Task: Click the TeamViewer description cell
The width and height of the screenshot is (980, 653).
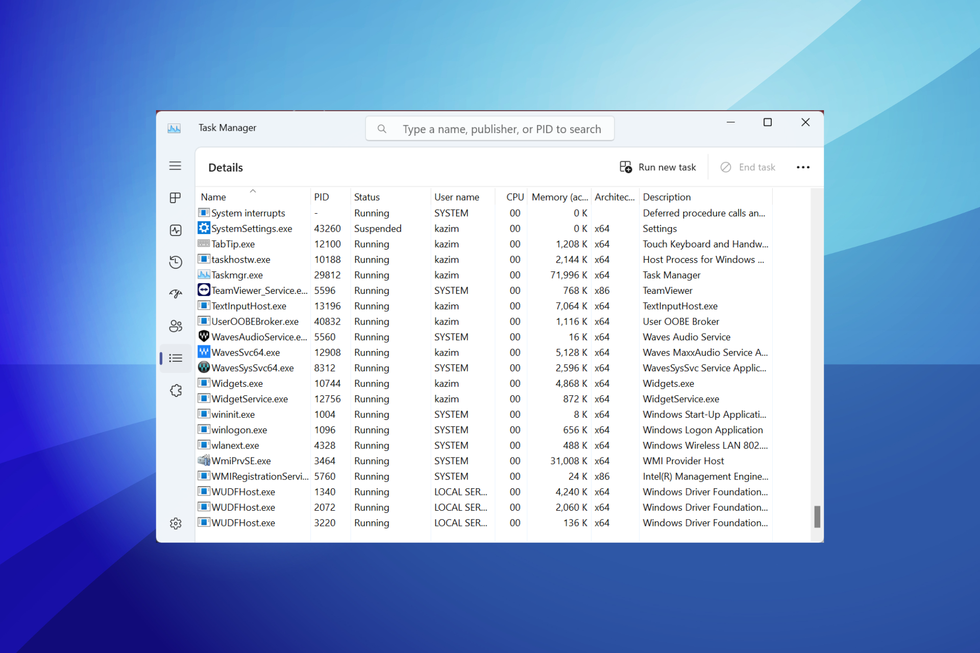Action: tap(668, 291)
